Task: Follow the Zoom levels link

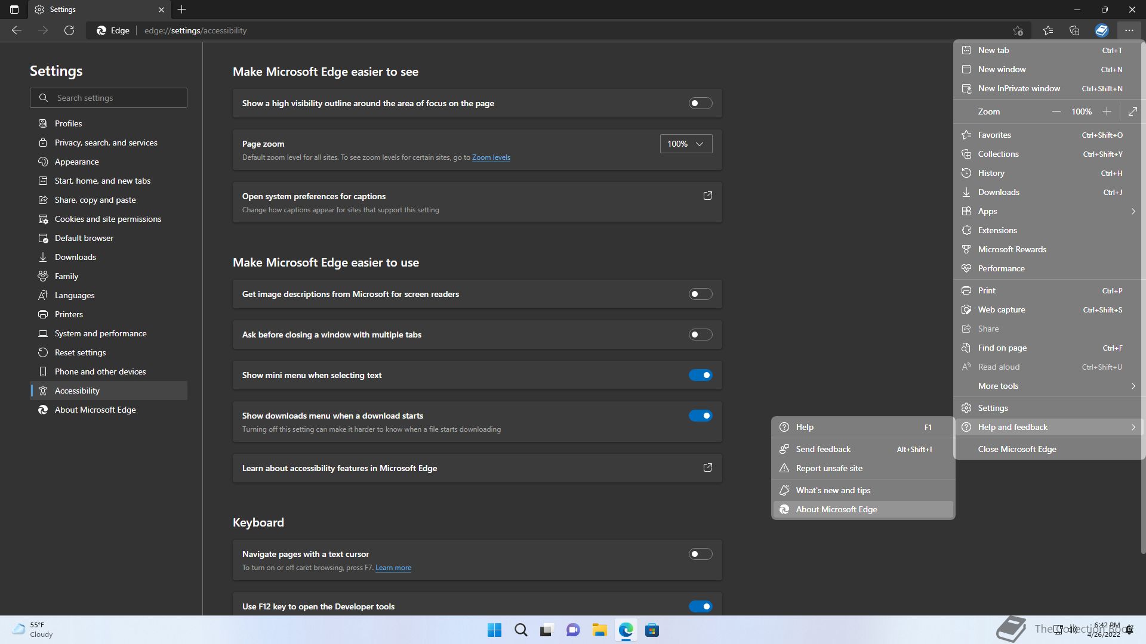Action: pos(491,157)
